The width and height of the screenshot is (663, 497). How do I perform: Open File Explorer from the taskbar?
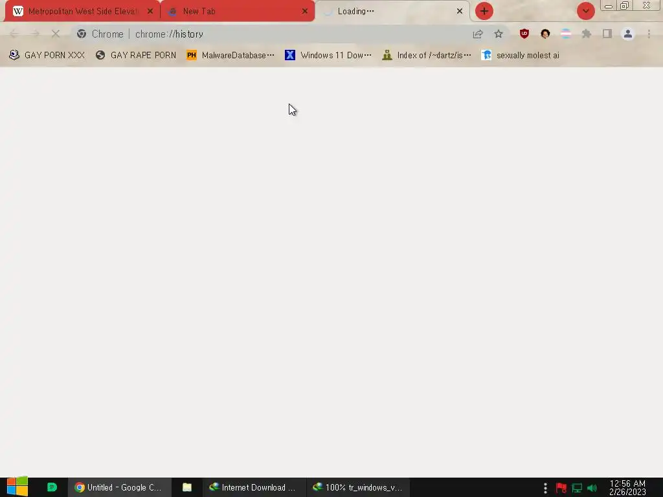[x=187, y=487]
